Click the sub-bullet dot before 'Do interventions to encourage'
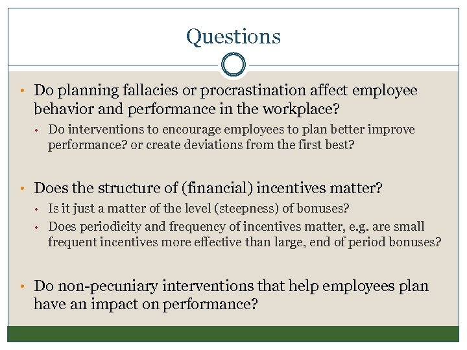This screenshot has width=467, height=350. click(x=40, y=130)
